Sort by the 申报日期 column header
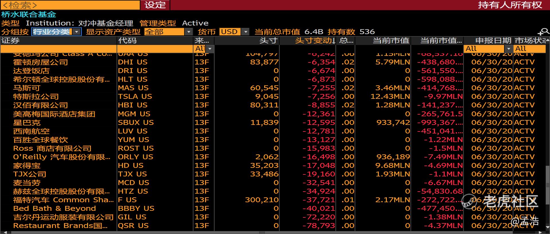The image size is (550, 234). [x=488, y=40]
